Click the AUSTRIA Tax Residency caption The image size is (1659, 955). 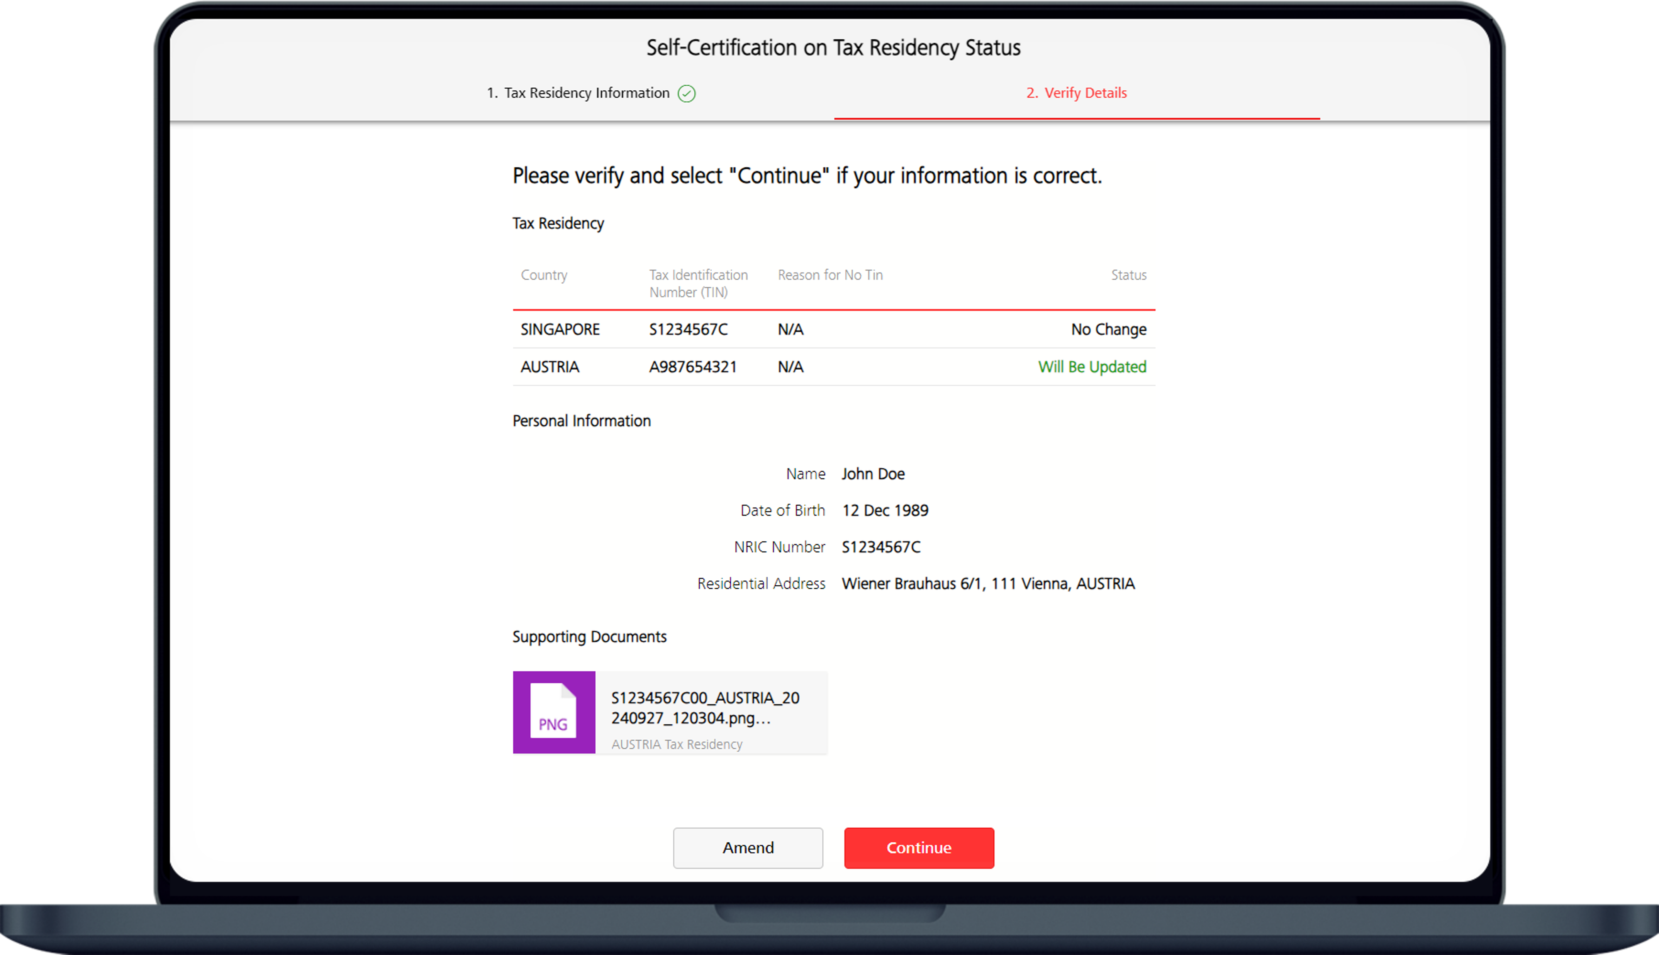[677, 744]
